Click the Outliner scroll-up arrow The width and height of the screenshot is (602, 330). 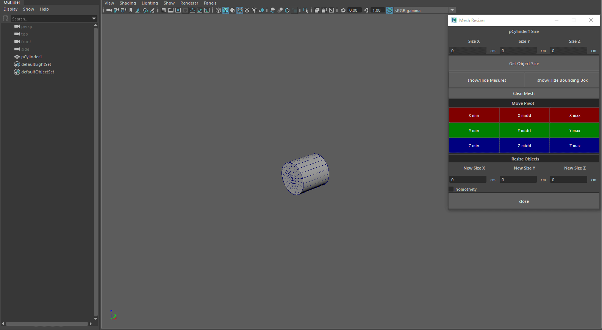click(95, 25)
